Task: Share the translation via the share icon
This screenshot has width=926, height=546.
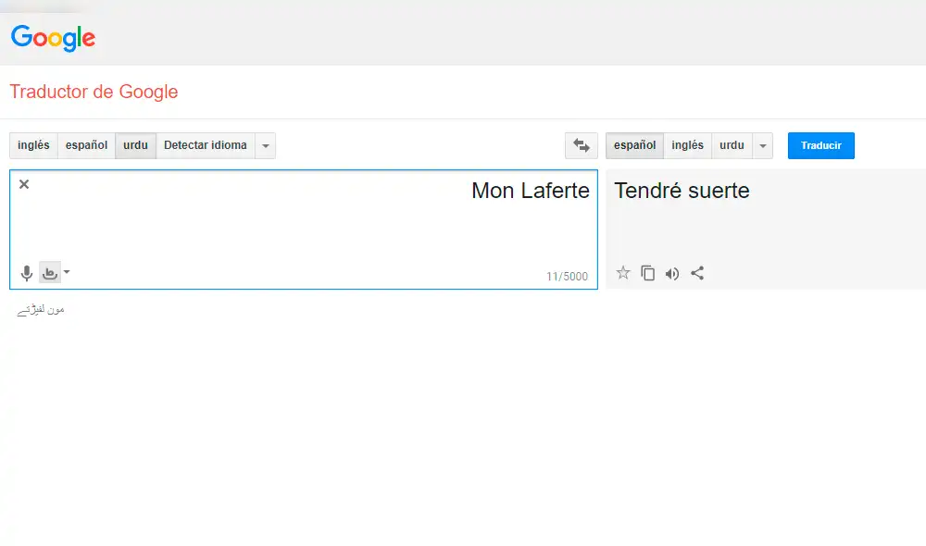Action: (x=697, y=272)
